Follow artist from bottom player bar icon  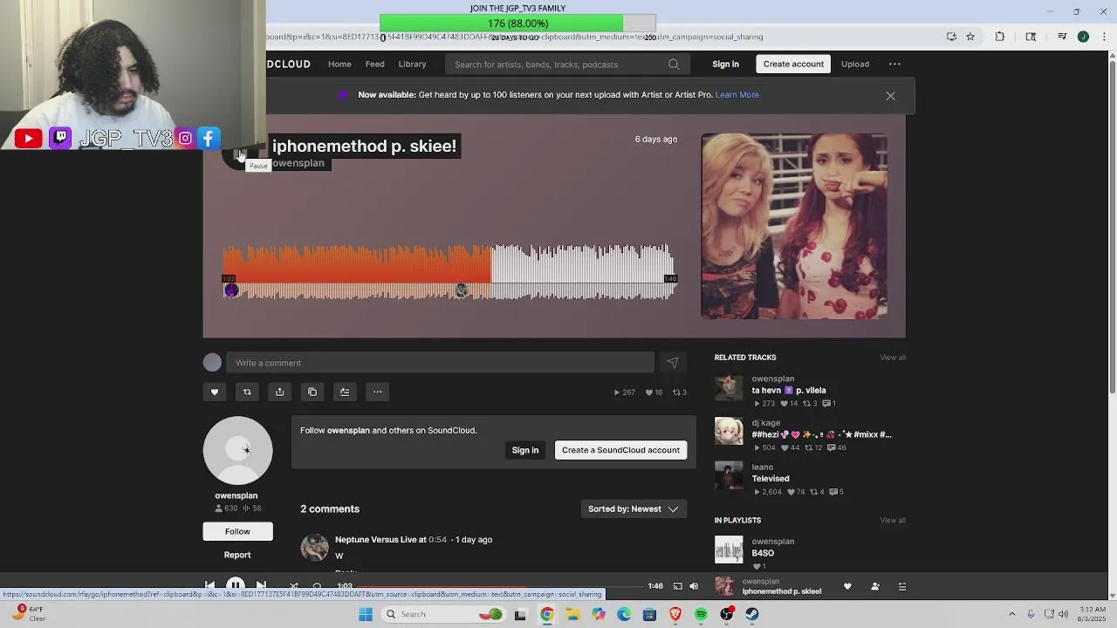pos(875,586)
